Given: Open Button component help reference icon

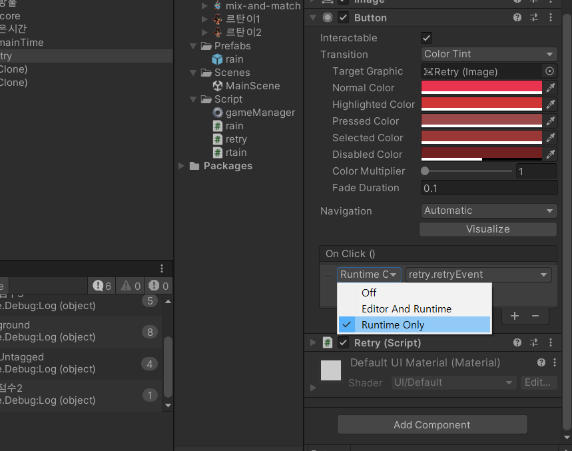Looking at the screenshot, I should coord(517,17).
